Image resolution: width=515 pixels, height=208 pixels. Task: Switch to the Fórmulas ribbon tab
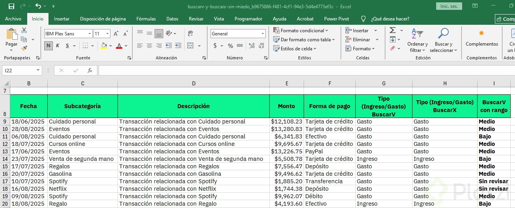pyautogui.click(x=146, y=19)
